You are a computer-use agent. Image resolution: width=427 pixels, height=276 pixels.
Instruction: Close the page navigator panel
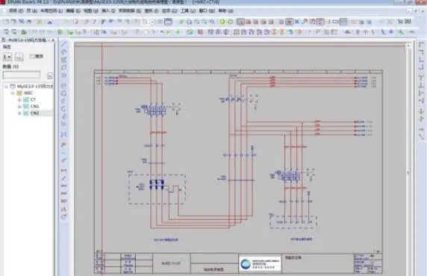tap(53, 40)
